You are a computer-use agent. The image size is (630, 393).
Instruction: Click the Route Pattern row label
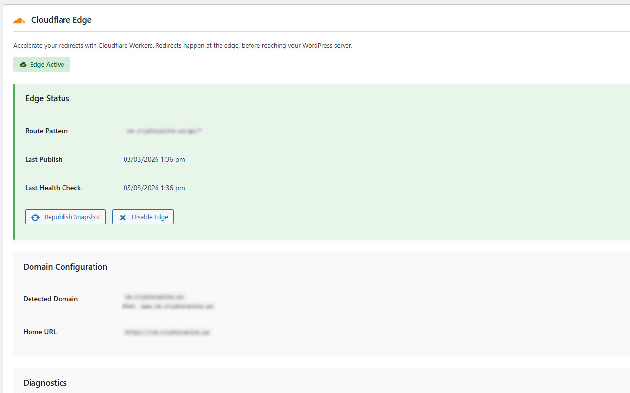tap(46, 131)
